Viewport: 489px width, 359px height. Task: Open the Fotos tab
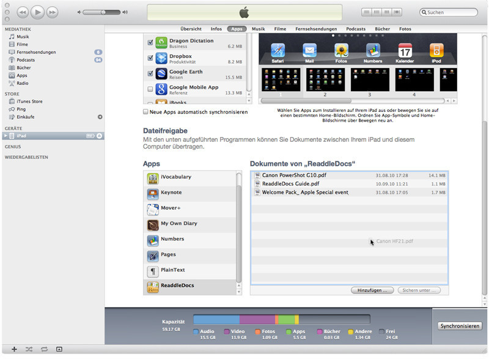pyautogui.click(x=405, y=29)
